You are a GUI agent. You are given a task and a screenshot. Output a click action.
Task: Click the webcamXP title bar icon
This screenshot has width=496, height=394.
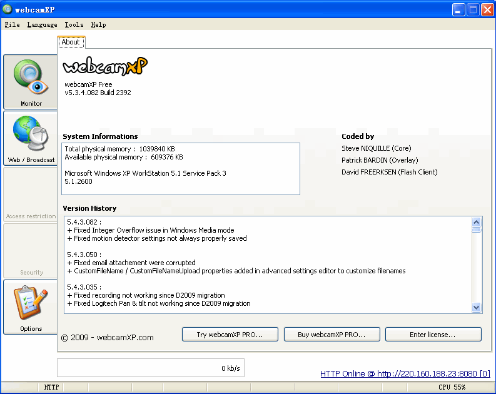pos(8,9)
